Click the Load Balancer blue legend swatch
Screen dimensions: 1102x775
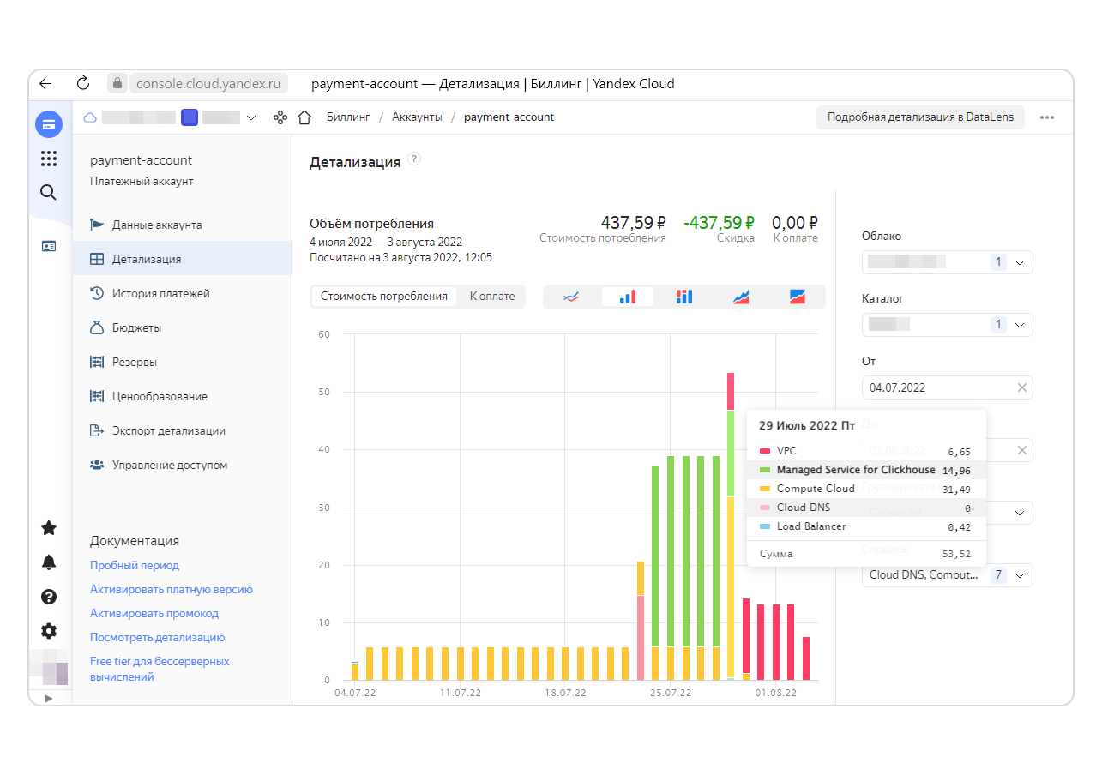[x=765, y=526]
